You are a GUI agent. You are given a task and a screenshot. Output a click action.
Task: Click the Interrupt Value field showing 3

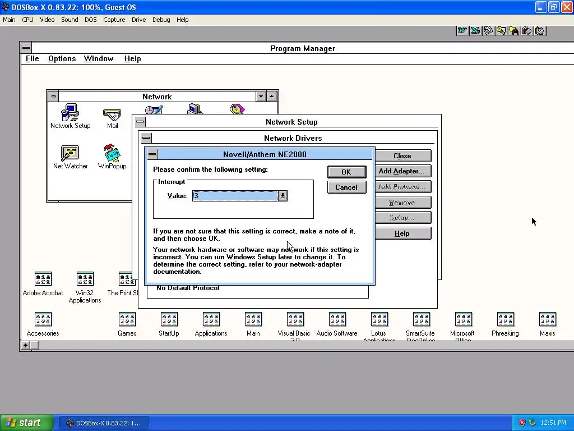coord(235,196)
